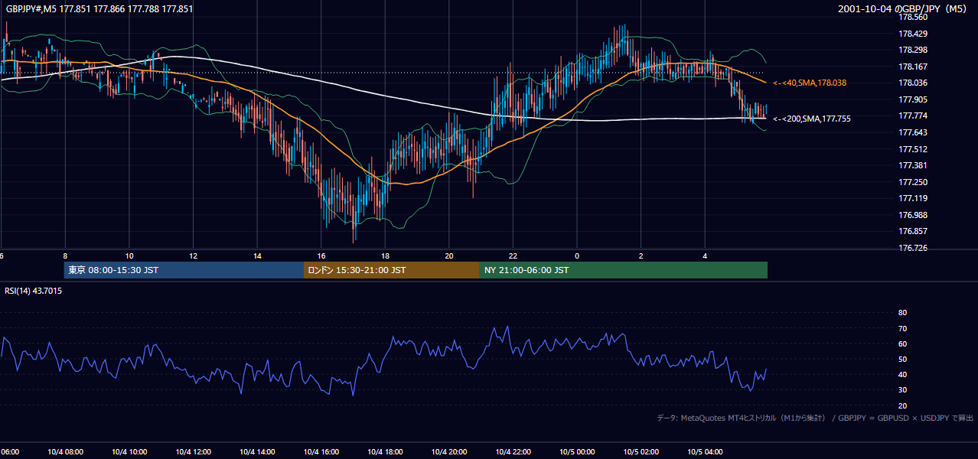Click the 178.167 price axis label
978x459 pixels.
912,67
